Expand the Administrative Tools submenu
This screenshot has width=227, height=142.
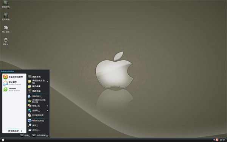tap(38, 106)
